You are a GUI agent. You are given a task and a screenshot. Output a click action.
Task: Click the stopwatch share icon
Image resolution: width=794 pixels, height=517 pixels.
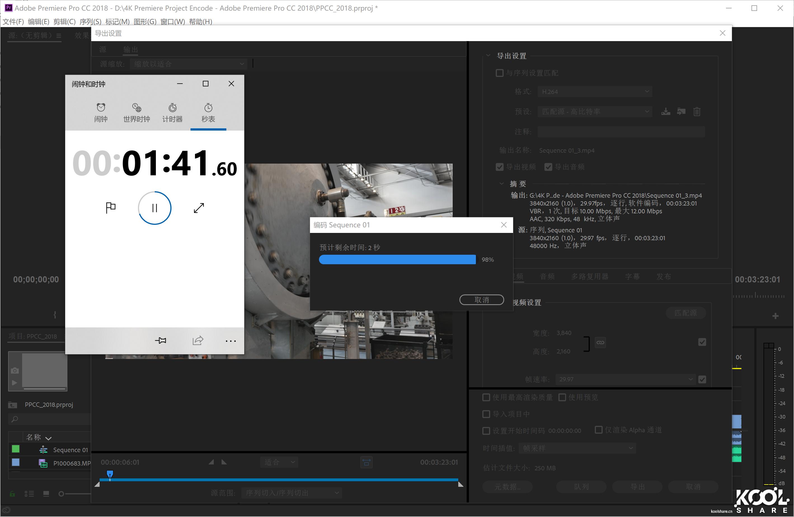click(198, 340)
